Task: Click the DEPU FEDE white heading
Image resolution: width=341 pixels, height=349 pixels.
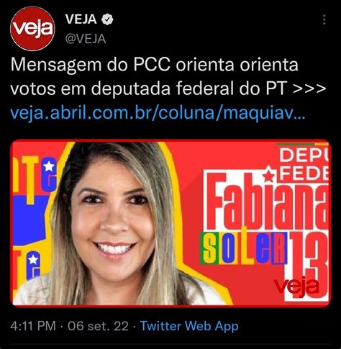Action: 304,165
